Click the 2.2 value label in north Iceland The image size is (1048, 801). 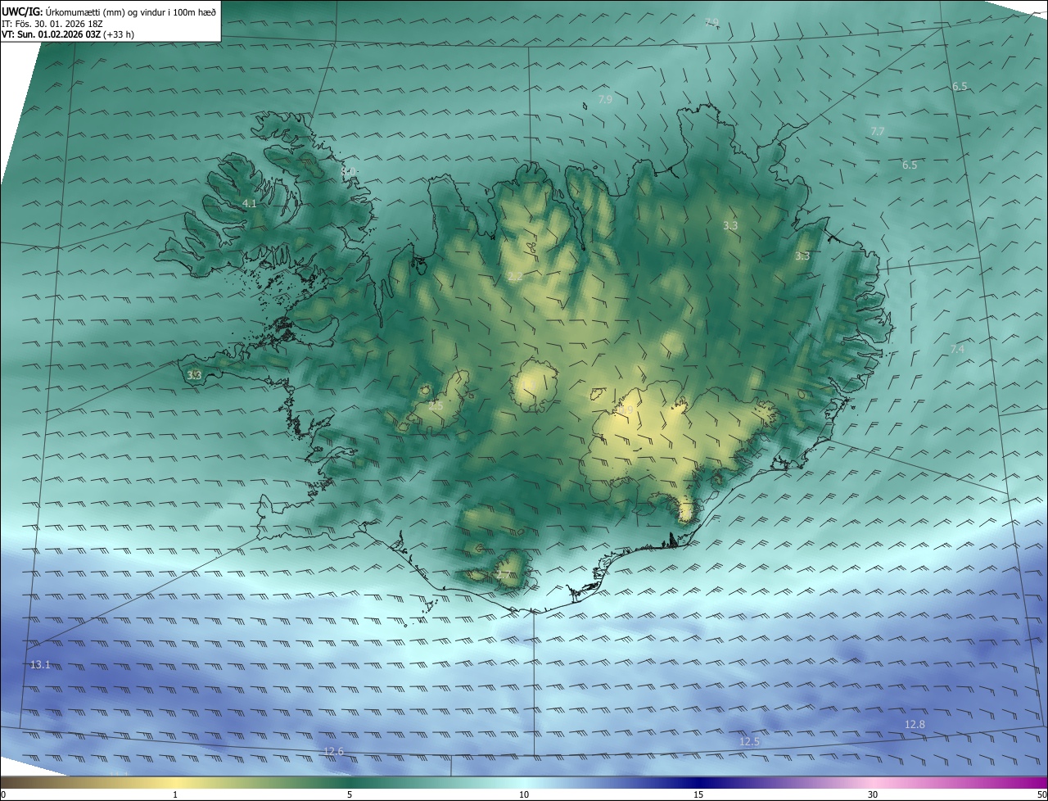point(515,277)
